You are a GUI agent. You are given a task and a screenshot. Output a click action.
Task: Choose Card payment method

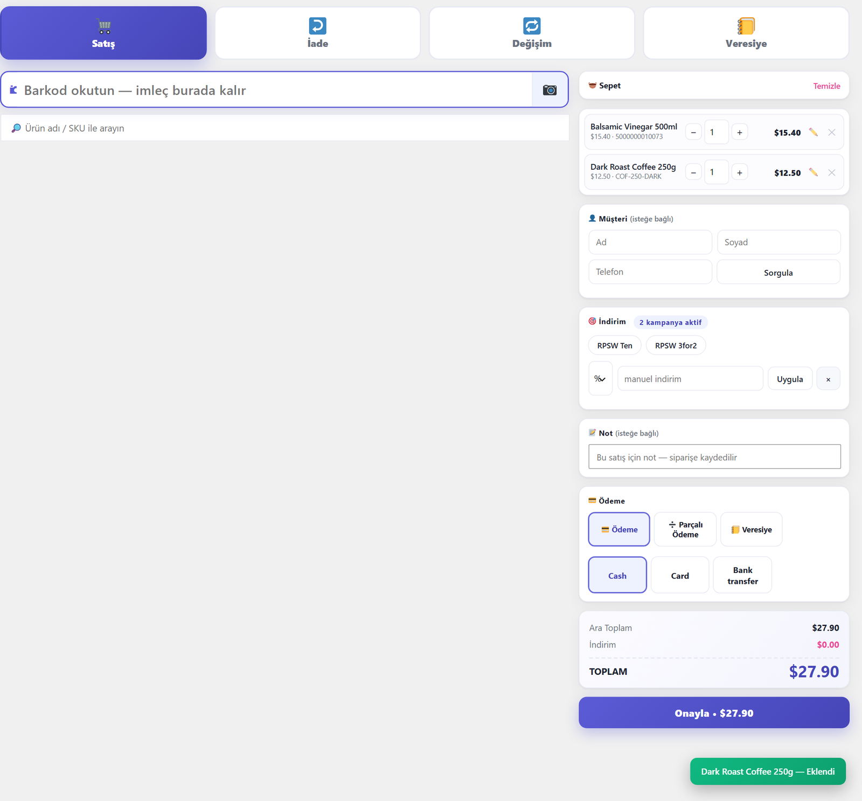[x=680, y=575]
